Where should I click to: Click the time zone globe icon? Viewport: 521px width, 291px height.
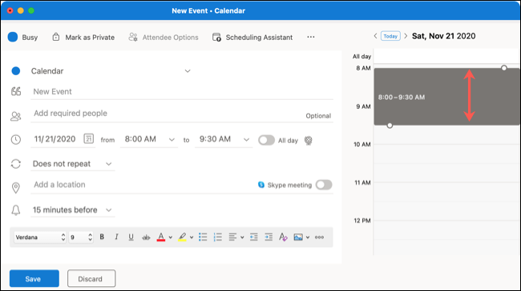point(309,141)
